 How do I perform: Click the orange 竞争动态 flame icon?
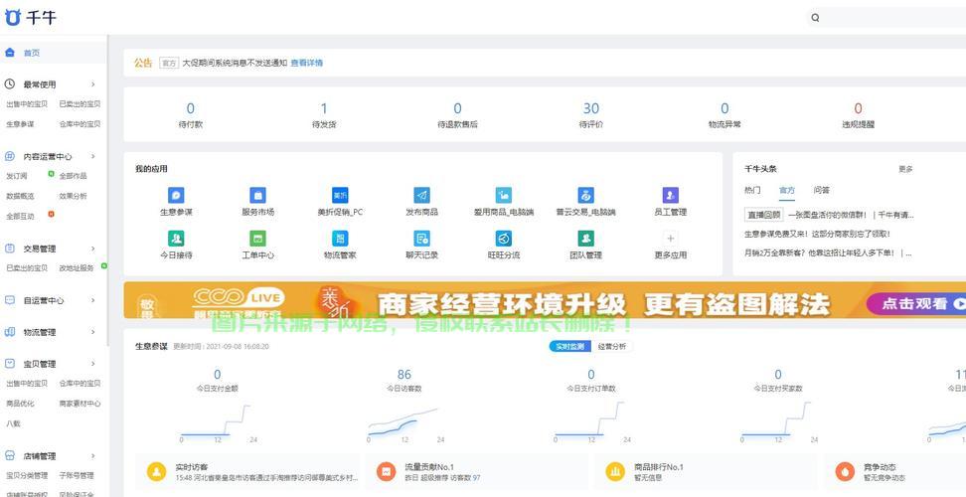pos(845,472)
